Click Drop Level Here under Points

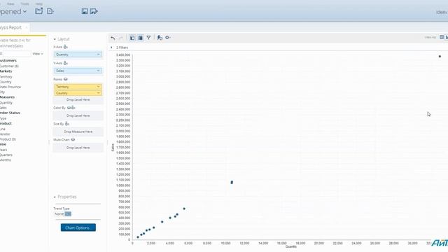pos(78,99)
